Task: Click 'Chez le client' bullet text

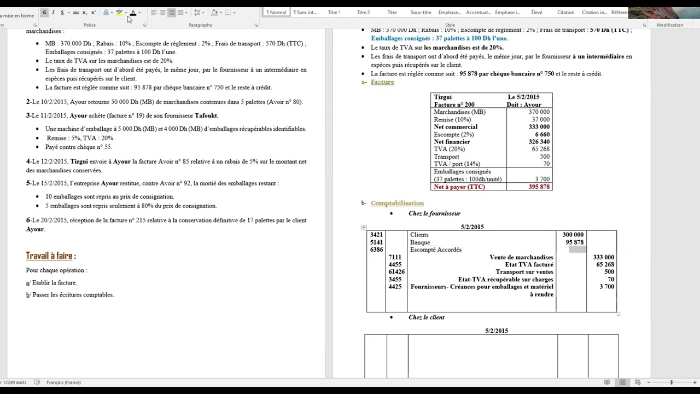Action: point(427,317)
